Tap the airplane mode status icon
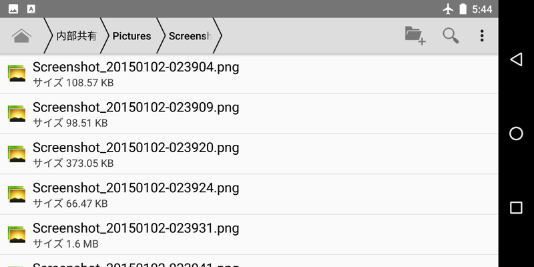534x267 pixels. pyautogui.click(x=448, y=9)
